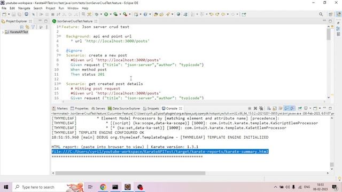342x192 pixels.
Task: Open Display Selected Console dropdown arrow
Action: [310, 108]
